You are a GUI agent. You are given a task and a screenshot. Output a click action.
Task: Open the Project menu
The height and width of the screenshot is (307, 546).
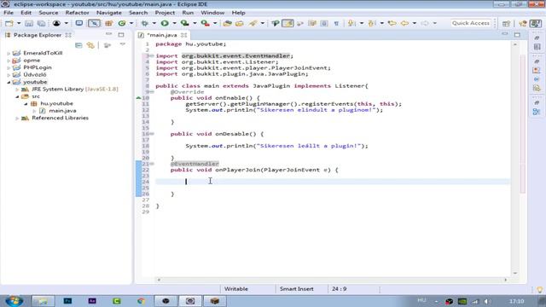pyautogui.click(x=165, y=13)
